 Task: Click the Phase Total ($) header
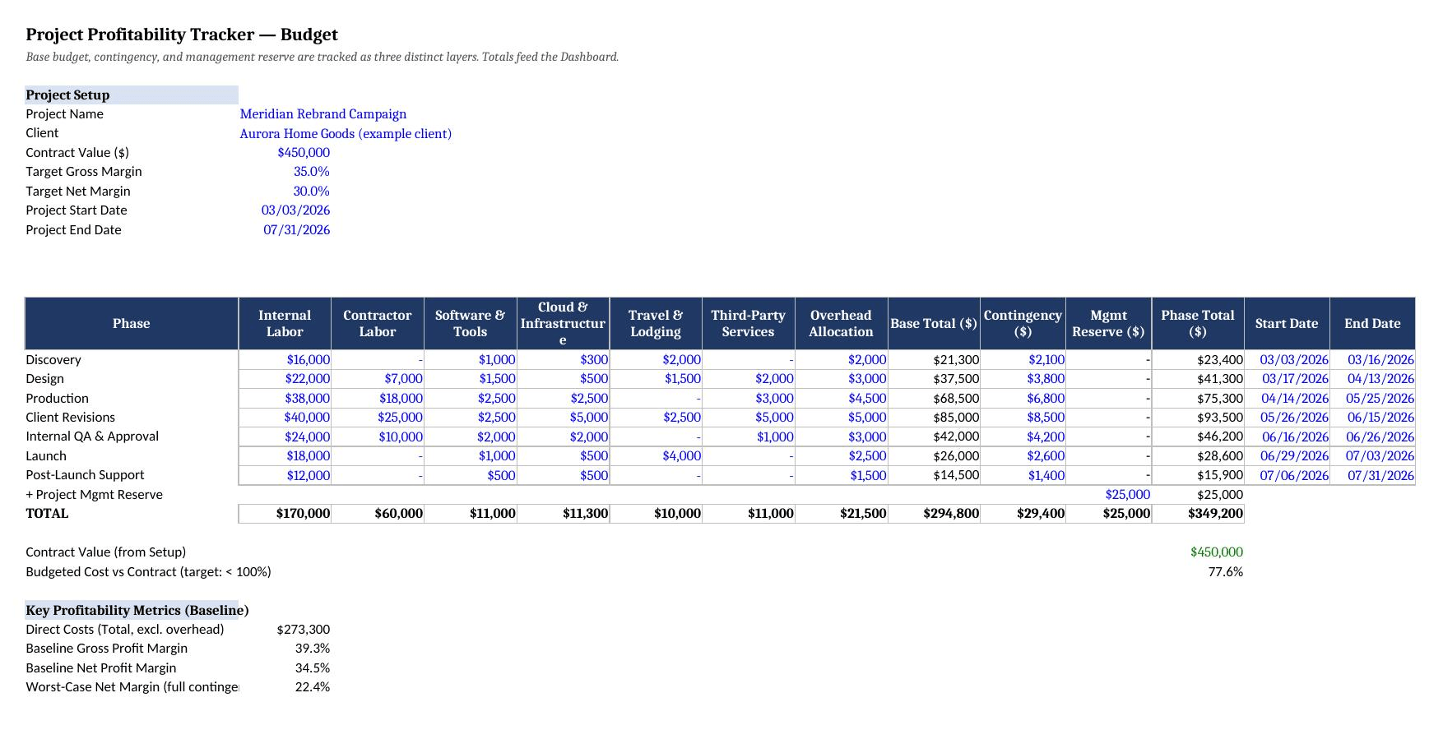(x=1198, y=324)
